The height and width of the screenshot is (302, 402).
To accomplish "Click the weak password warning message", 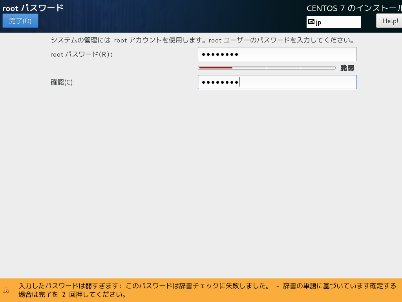I will coord(207,290).
